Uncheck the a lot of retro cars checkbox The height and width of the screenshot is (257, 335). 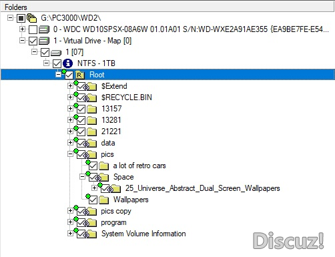coord(93,166)
